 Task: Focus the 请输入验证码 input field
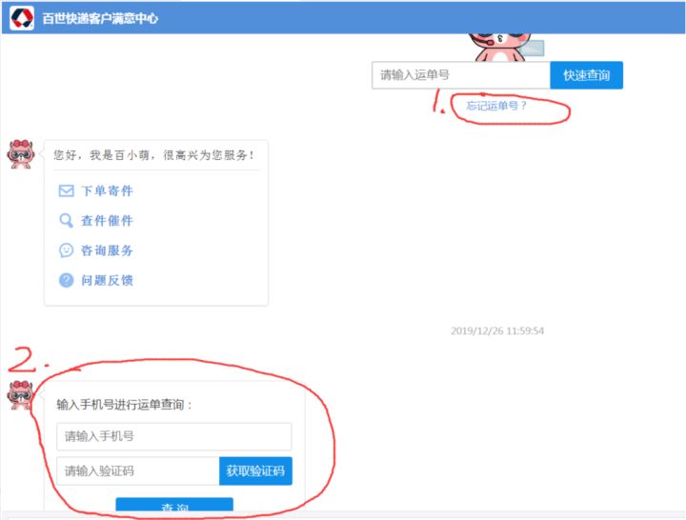[138, 471]
